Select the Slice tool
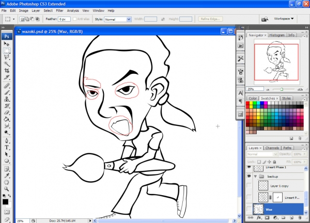The height and width of the screenshot is (223, 310). pyautogui.click(x=7, y=77)
